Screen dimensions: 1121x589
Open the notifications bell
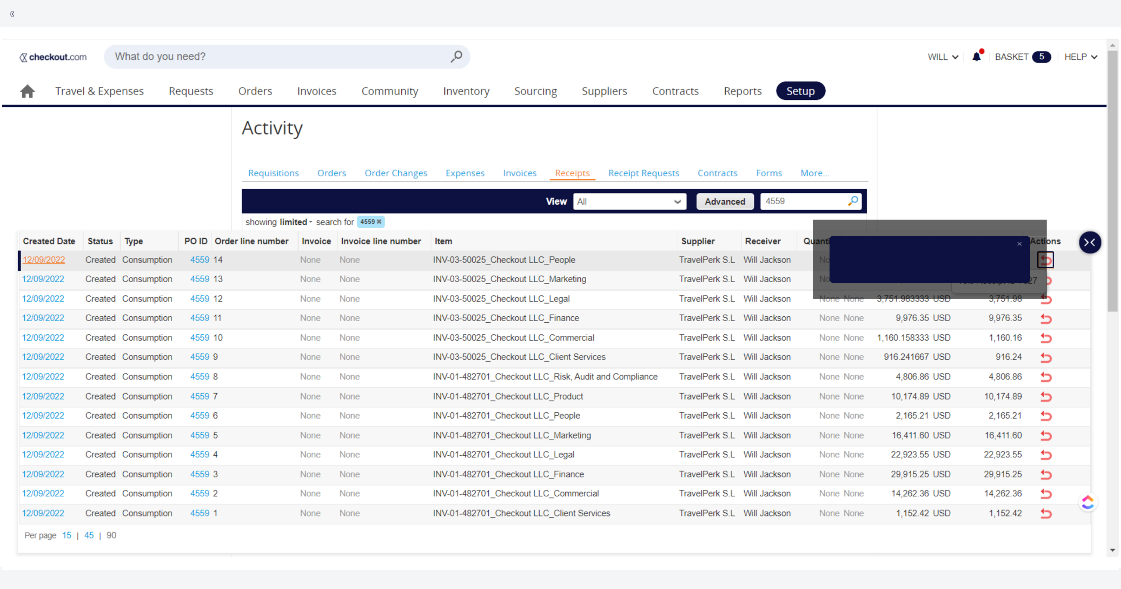point(976,56)
